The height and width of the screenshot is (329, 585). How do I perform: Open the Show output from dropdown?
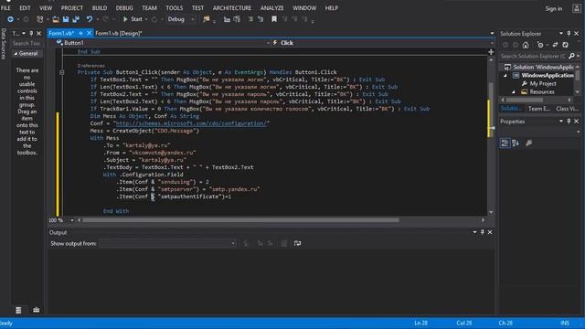(x=167, y=244)
